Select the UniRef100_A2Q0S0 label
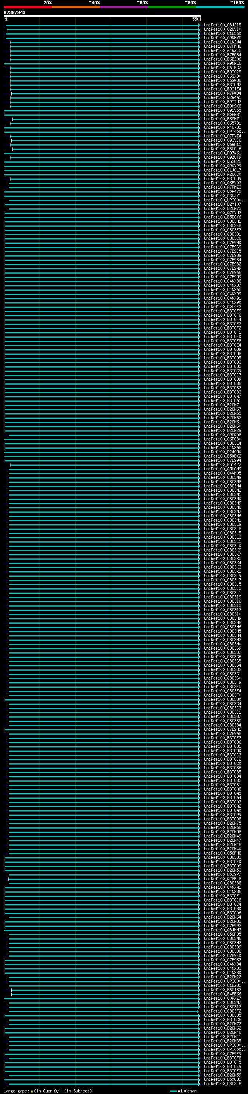This screenshot has width=248, height=1094. 222,174
